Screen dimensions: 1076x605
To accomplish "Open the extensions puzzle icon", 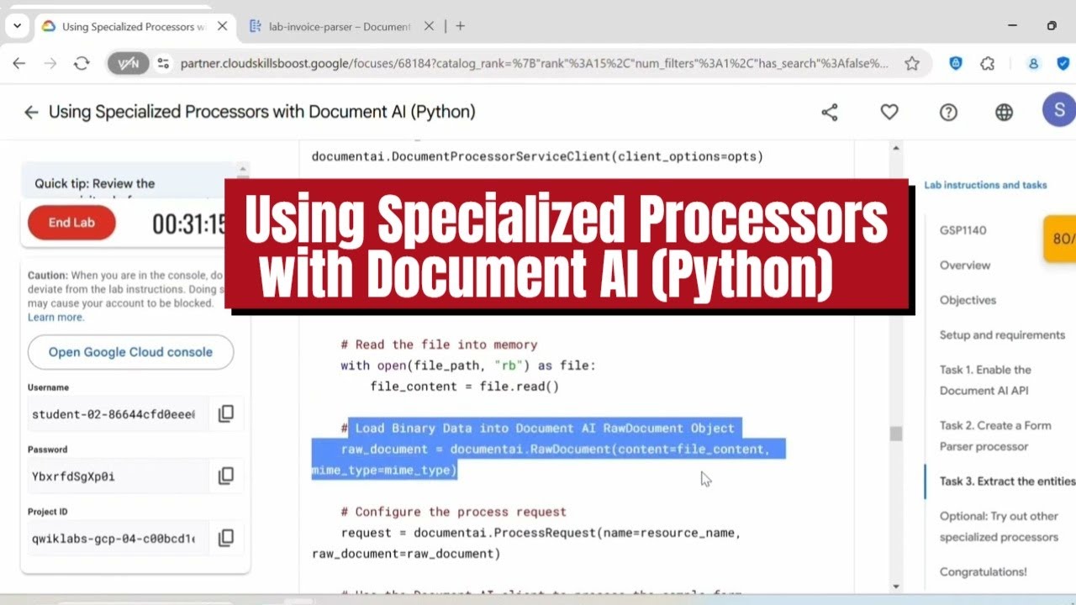I will click(x=988, y=63).
